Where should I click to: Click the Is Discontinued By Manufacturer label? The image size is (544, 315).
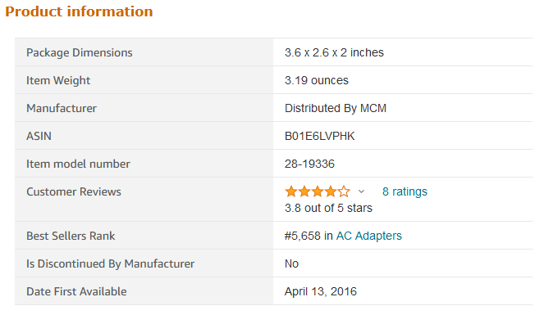click(110, 263)
